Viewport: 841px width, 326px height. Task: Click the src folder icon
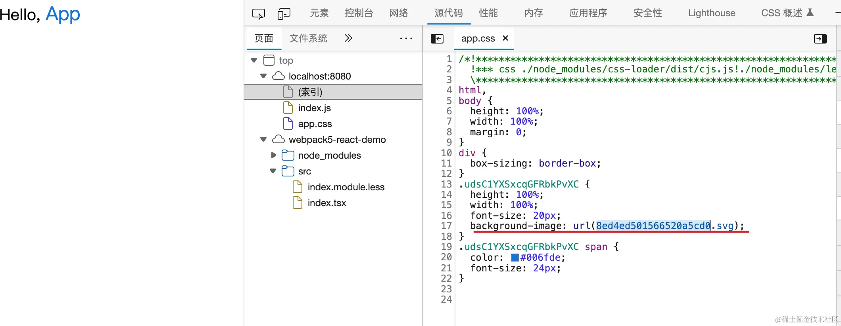pyautogui.click(x=288, y=171)
